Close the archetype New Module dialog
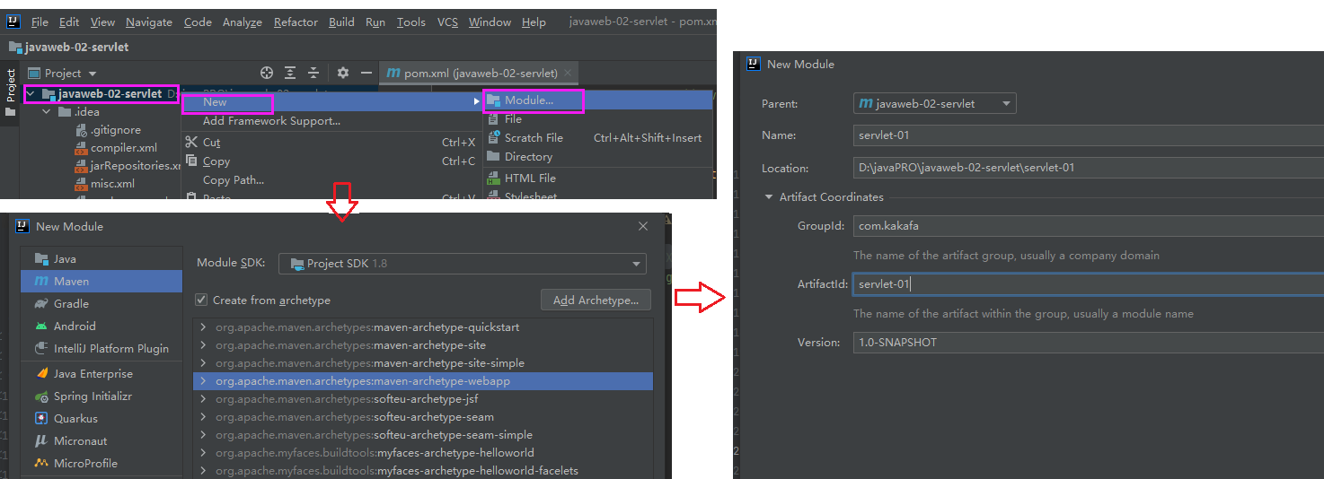This screenshot has height=479, width=1324. point(643,226)
